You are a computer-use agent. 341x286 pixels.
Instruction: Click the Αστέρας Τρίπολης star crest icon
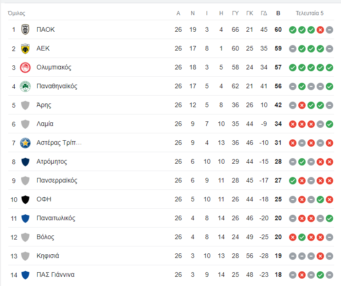(25, 143)
